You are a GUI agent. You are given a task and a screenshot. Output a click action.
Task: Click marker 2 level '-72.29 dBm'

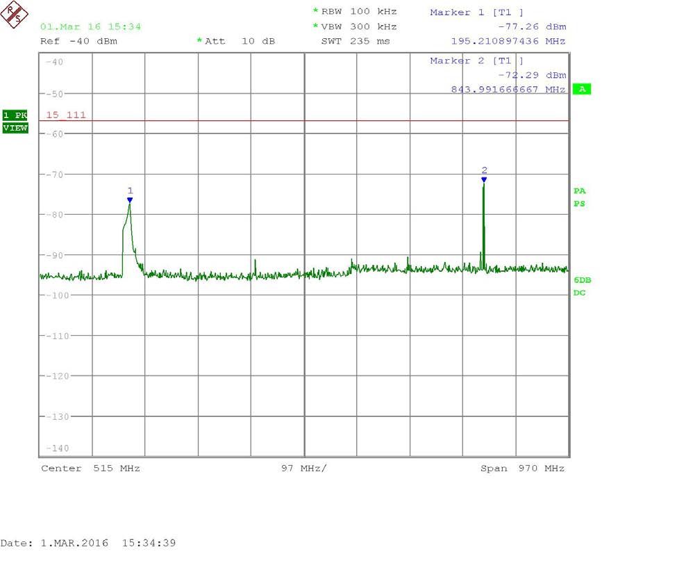coord(532,75)
